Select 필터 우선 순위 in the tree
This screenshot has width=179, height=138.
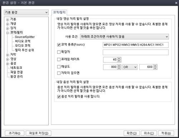[x=24, y=50]
